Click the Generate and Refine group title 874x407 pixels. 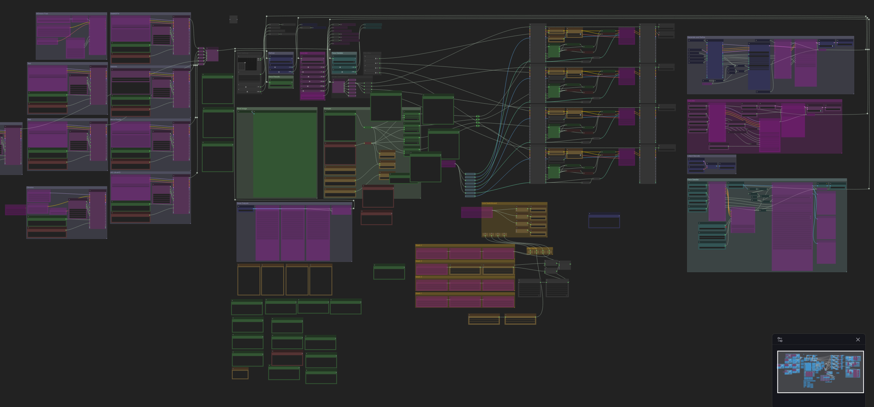tap(696, 38)
